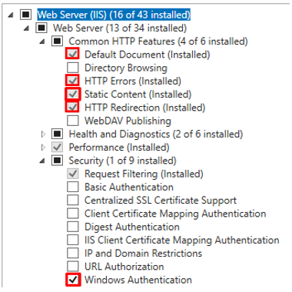Select 'HTTP Errors (Installed)' text
Screen dimensions: 292x292
point(133,81)
